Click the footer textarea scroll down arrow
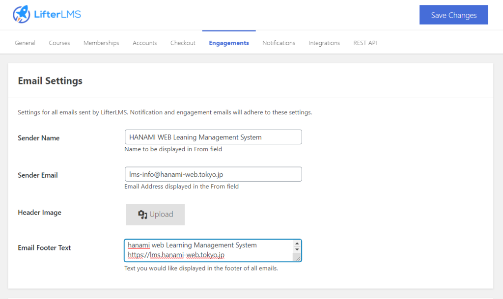Viewport: 503px width, 299px height. [297, 249]
